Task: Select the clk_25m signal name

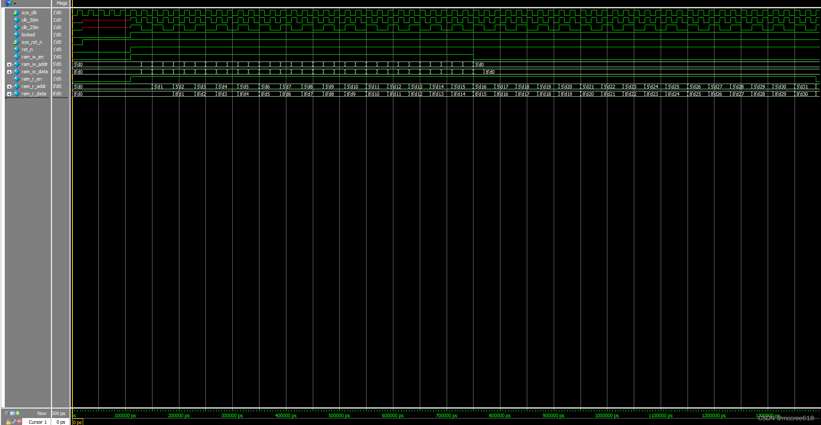Action: 30,27
